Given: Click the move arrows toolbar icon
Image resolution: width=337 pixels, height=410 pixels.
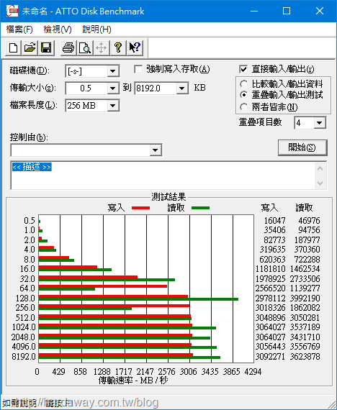Looking at the screenshot, I should 102,48.
